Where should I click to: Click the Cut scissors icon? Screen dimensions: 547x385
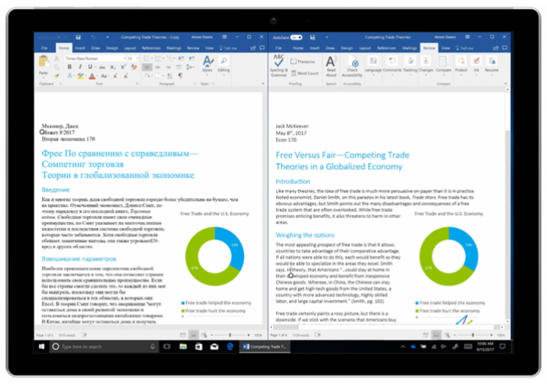pyautogui.click(x=57, y=58)
